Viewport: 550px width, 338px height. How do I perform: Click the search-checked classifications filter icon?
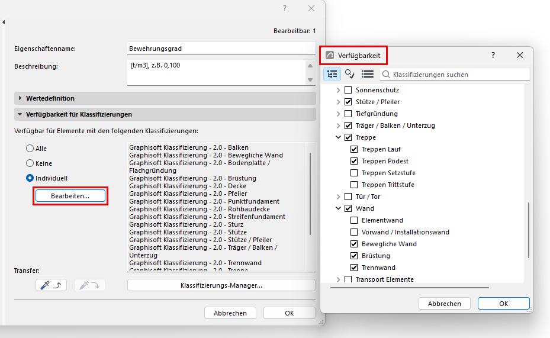pos(350,74)
